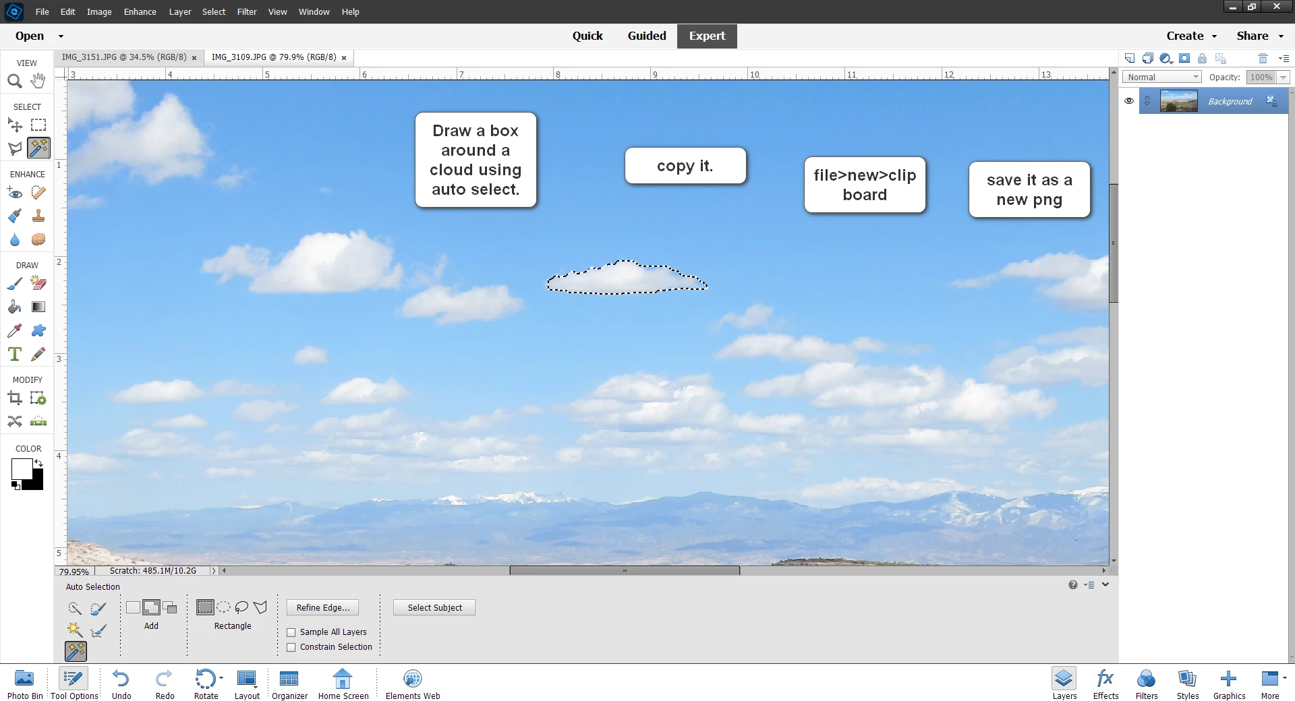Toggle New selection mode
The width and height of the screenshot is (1295, 701).
click(x=133, y=607)
